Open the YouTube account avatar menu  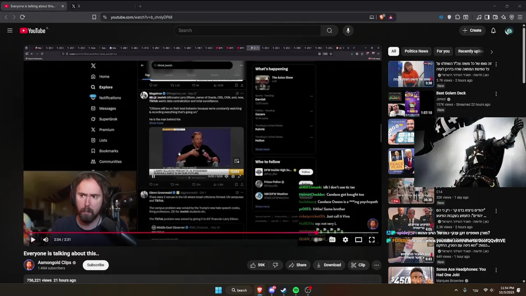(509, 31)
